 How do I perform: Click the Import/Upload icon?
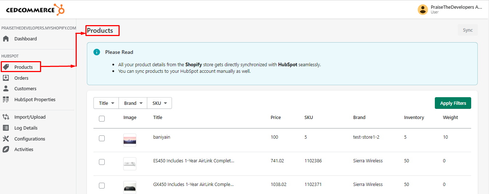pos(6,117)
